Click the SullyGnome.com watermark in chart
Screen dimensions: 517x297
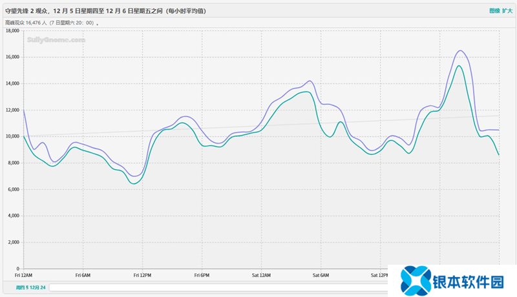[x=56, y=39]
